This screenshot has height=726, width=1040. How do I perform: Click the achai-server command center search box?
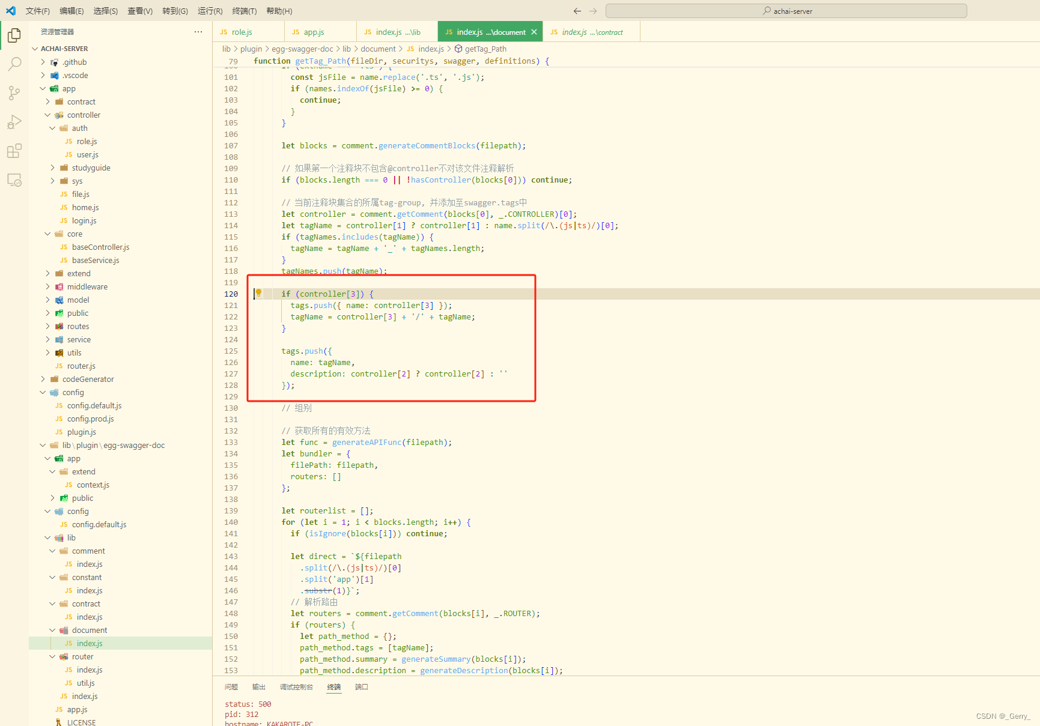786,11
